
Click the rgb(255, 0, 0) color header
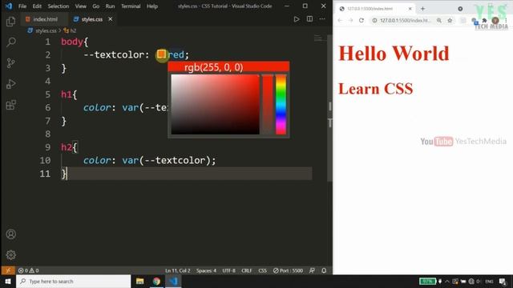pos(228,67)
